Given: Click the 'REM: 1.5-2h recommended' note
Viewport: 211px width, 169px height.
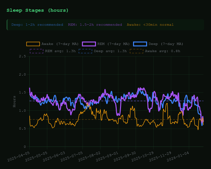Looking at the screenshot, I should 95,25.
